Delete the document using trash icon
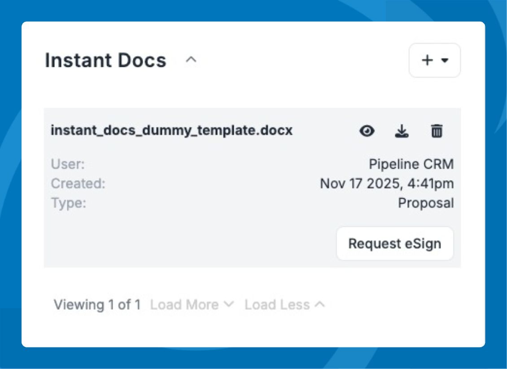The width and height of the screenshot is (507, 369). 437,131
